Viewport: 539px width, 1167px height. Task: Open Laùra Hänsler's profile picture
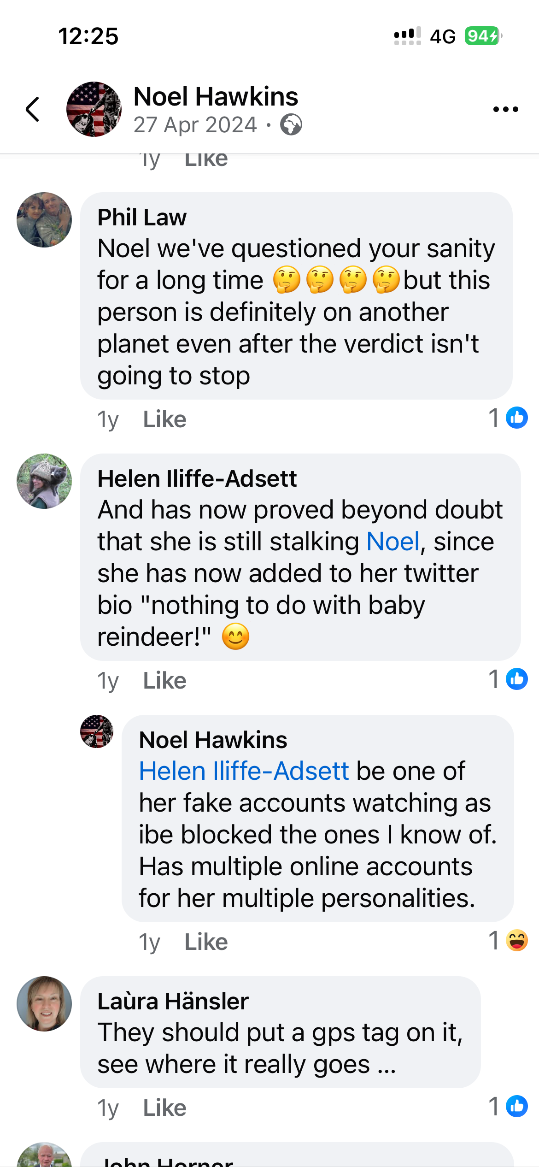click(44, 1004)
